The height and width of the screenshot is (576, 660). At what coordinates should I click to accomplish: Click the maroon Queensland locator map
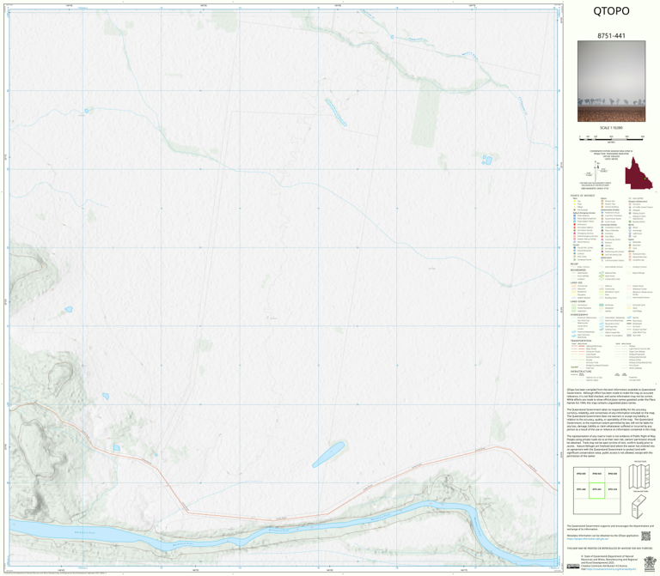pos(639,173)
